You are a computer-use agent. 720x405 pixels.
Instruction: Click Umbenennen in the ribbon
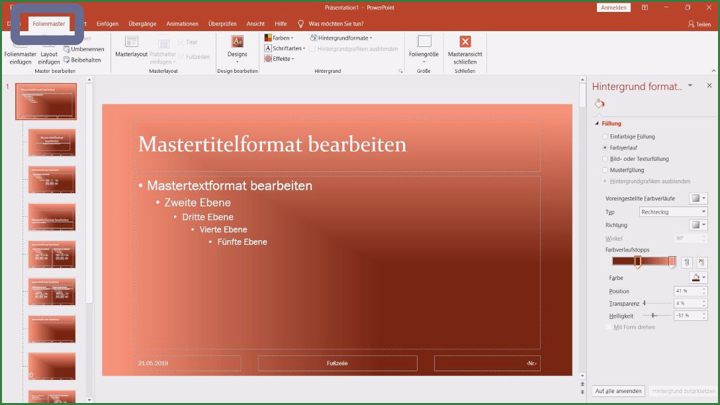click(x=84, y=49)
